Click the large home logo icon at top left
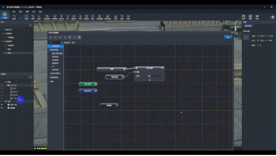277x156 pixels. click(5, 15)
